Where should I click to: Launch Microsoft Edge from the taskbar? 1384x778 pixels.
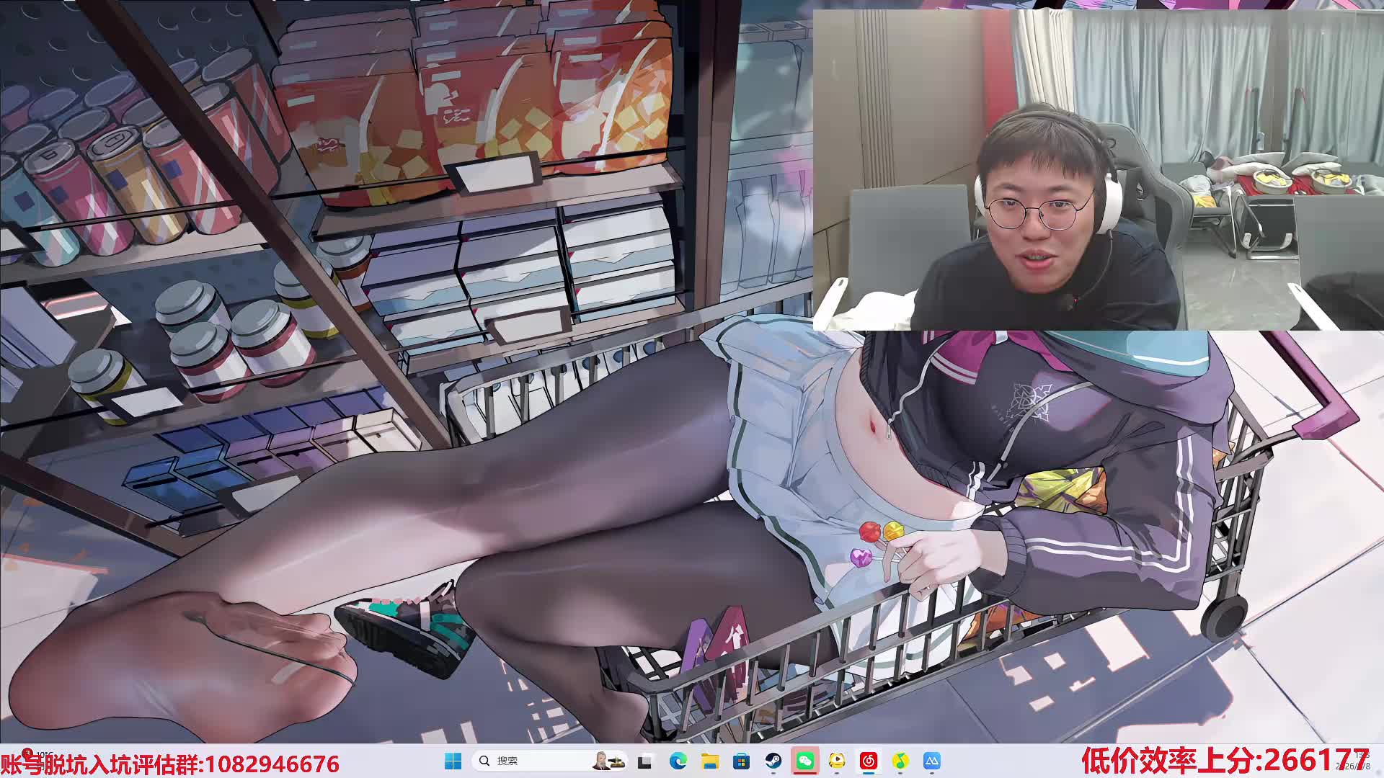point(678,761)
